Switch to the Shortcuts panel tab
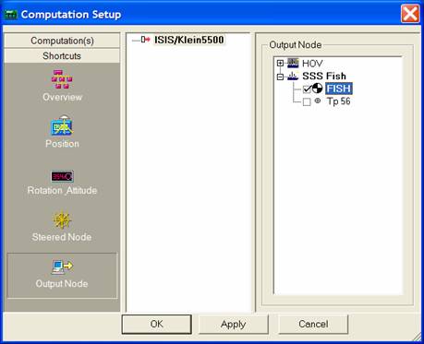The height and width of the screenshot is (344, 424). [62, 56]
